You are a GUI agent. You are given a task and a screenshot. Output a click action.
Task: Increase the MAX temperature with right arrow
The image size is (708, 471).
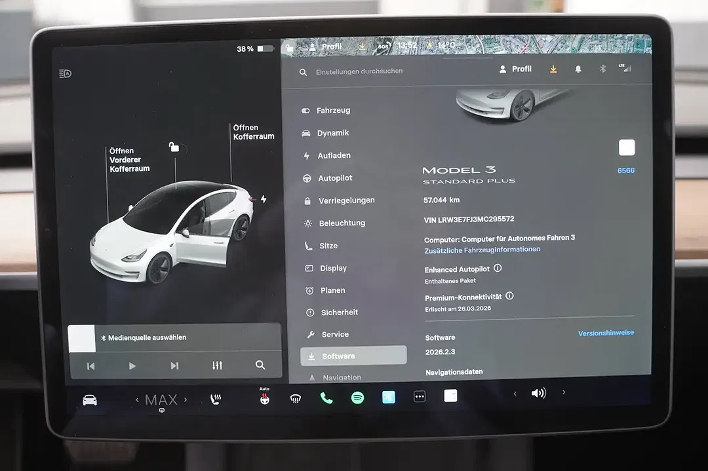(186, 400)
